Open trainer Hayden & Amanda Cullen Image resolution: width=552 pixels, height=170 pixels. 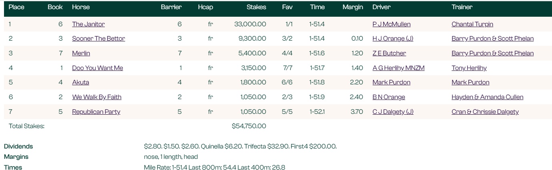pyautogui.click(x=487, y=97)
